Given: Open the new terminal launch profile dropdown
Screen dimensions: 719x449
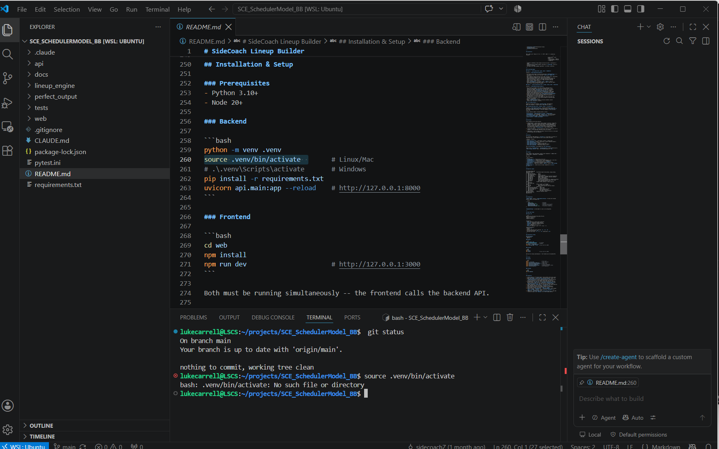Looking at the screenshot, I should [x=485, y=317].
